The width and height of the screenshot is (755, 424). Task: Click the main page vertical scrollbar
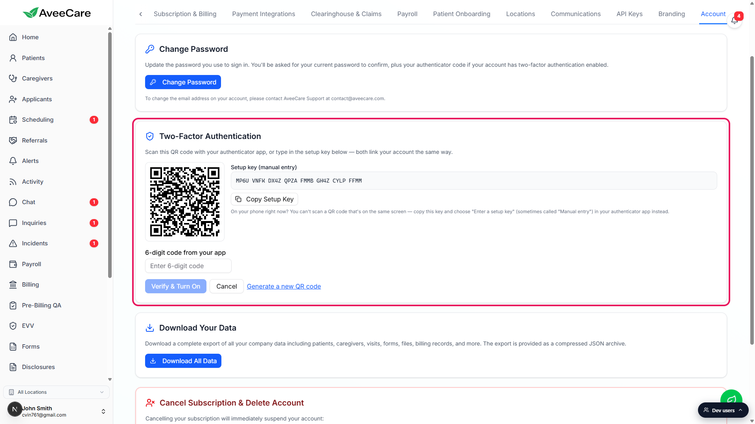[752, 200]
